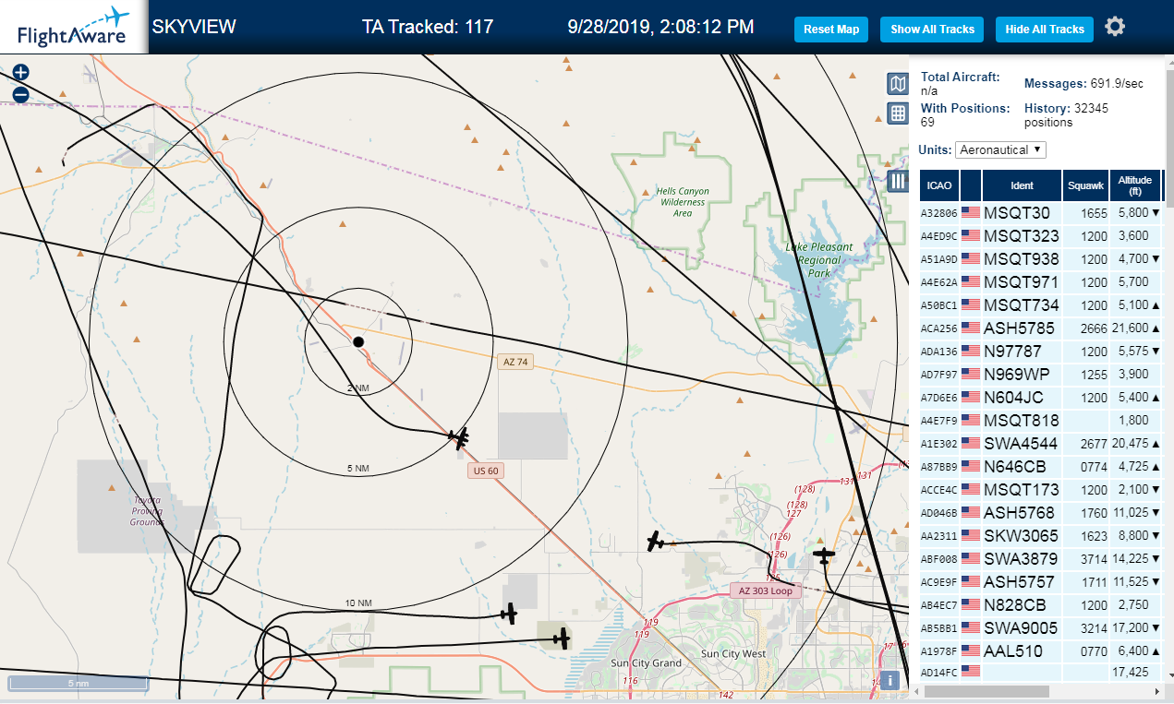Select MSQT818 in the aircraft list
This screenshot has height=704, width=1174.
[1022, 420]
